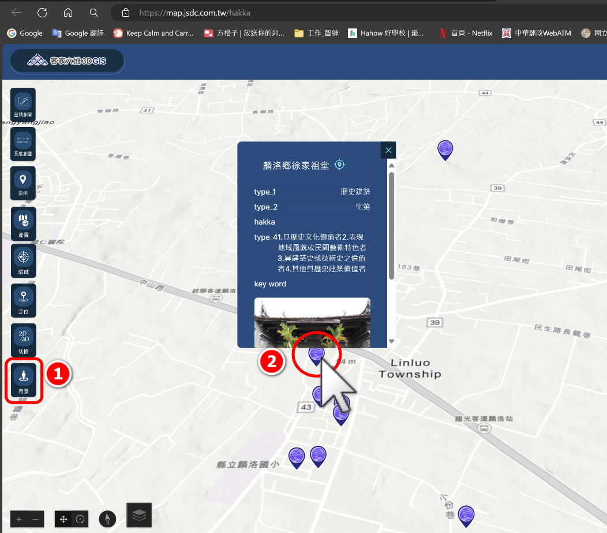Image resolution: width=607 pixels, height=533 pixels.
Task: Open the 工作_智紳 bookmark folder
Action: [316, 33]
